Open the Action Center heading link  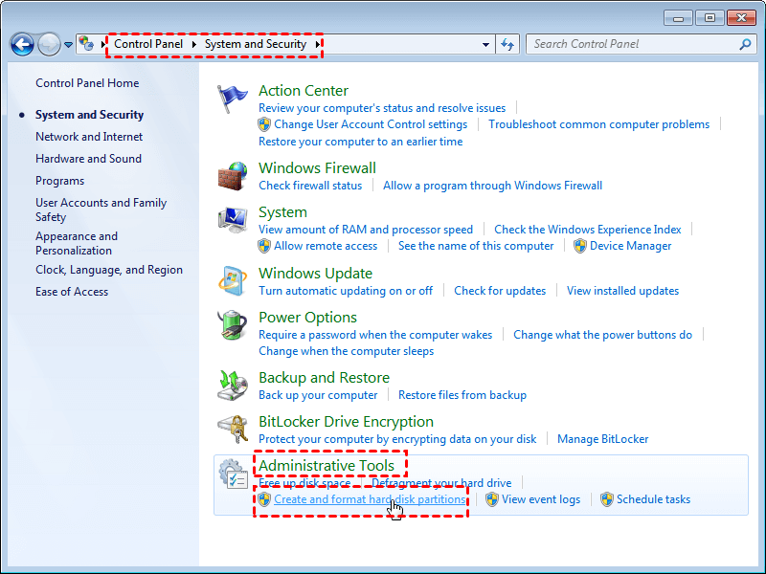tap(303, 91)
